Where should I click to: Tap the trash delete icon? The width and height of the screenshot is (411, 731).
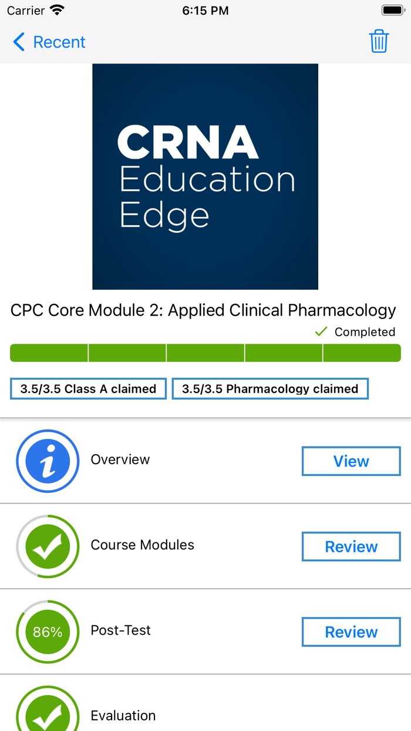coord(379,41)
